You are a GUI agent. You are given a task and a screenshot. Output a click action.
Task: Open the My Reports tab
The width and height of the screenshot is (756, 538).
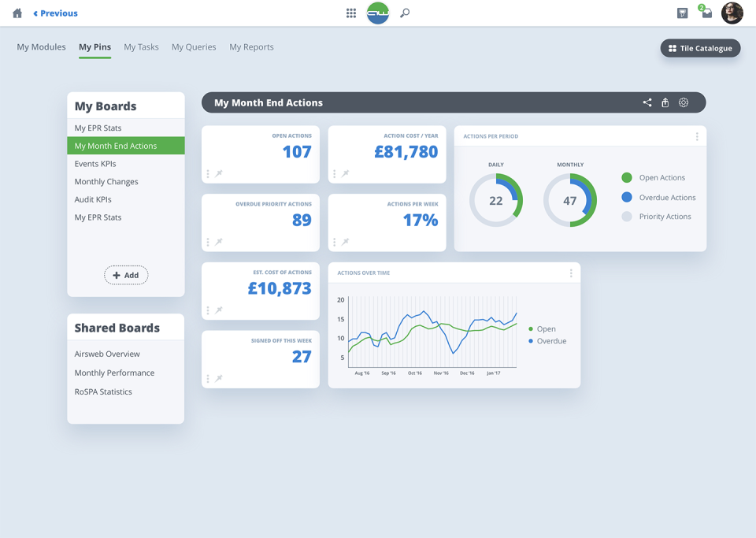pos(252,47)
